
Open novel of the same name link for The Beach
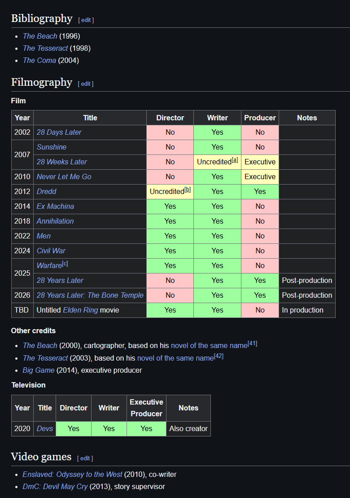209,346
